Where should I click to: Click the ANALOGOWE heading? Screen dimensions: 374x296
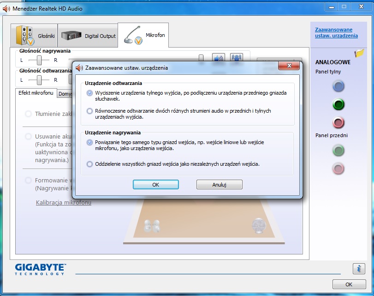[333, 62]
